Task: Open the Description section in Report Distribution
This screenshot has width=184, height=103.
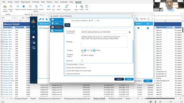Action: click(57, 31)
